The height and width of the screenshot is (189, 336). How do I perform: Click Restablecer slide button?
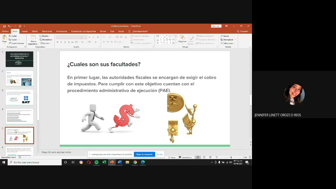tap(46, 40)
